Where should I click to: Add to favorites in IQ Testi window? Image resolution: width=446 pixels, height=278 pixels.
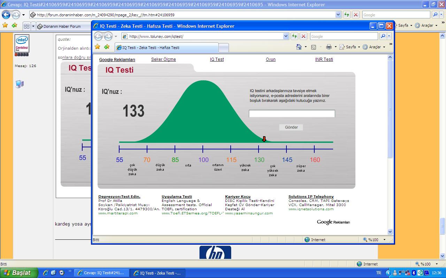click(107, 47)
